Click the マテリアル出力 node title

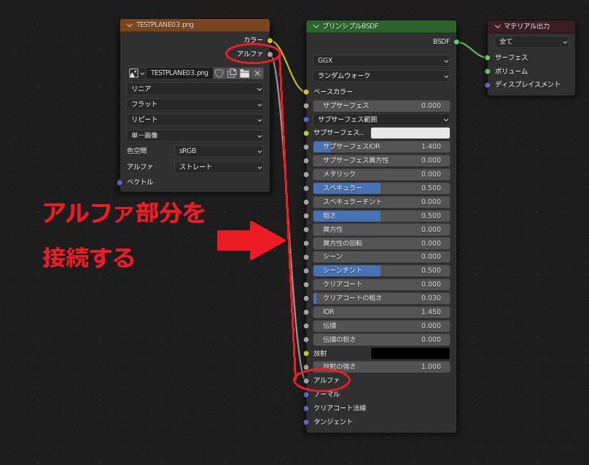tap(526, 26)
